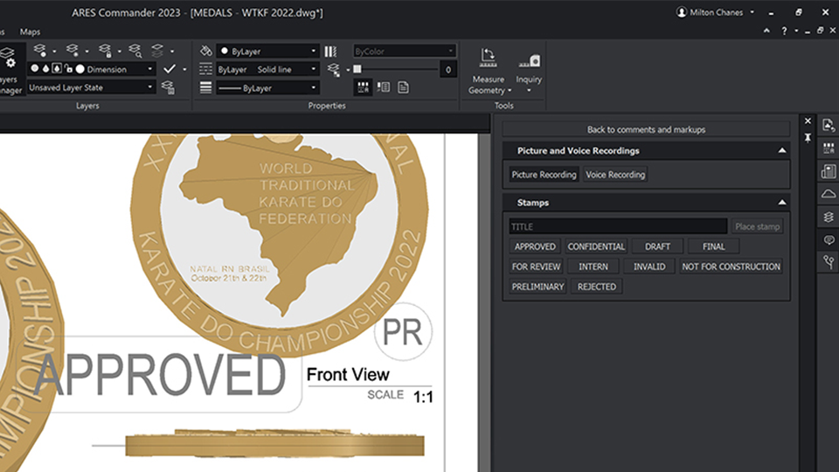Click the transparency stripes icon
Viewport: 839px width, 472px height.
[330, 52]
